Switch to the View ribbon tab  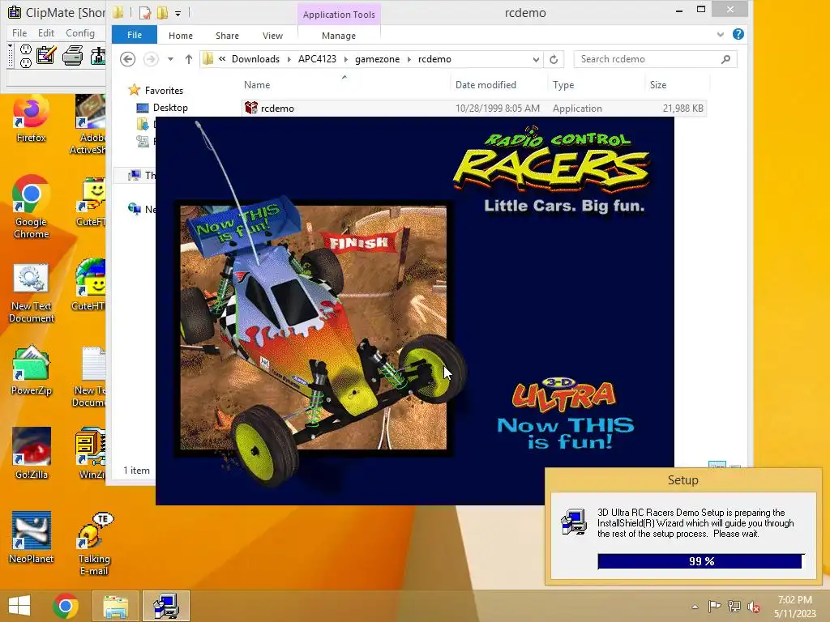click(x=272, y=36)
